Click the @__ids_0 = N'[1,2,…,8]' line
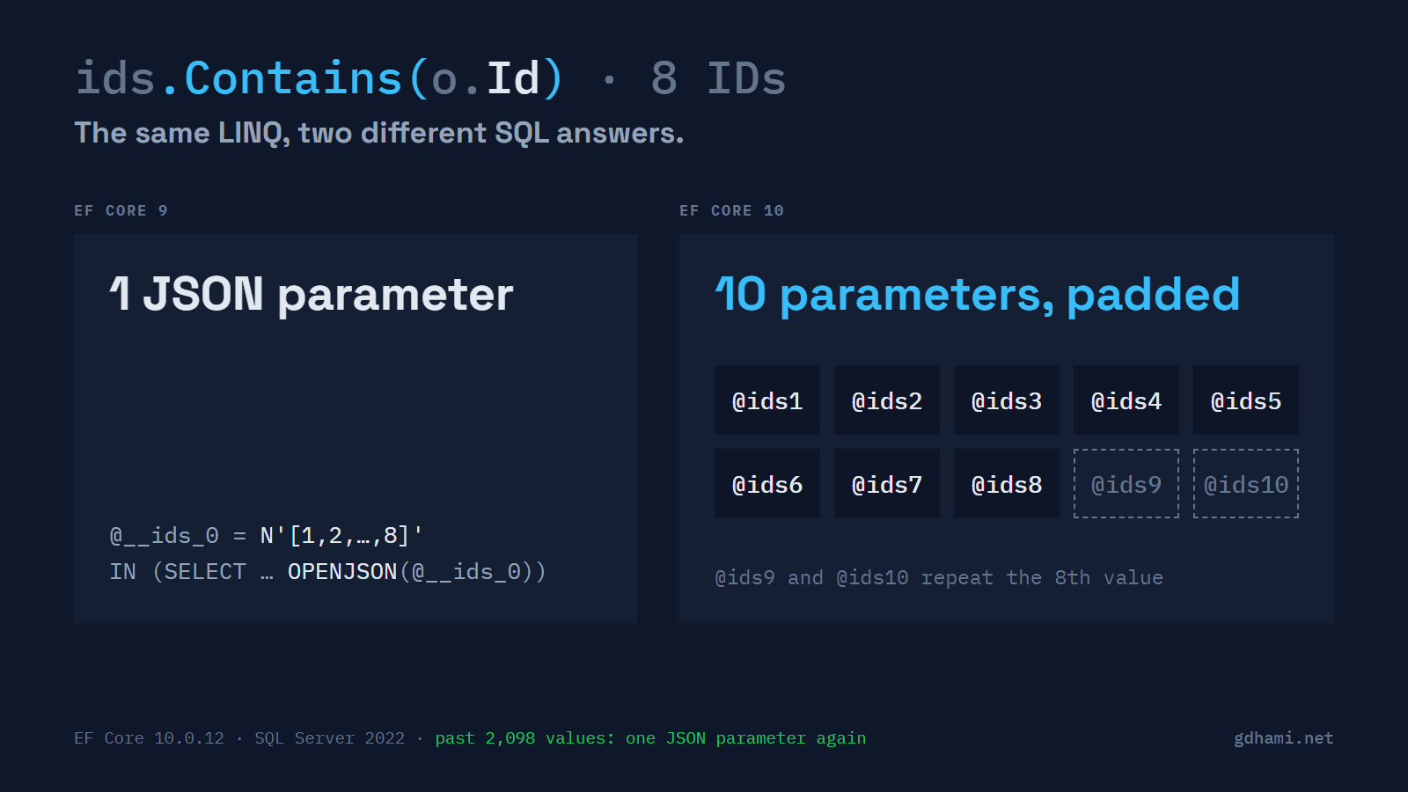Viewport: 1408px width, 792px height. coord(267,535)
